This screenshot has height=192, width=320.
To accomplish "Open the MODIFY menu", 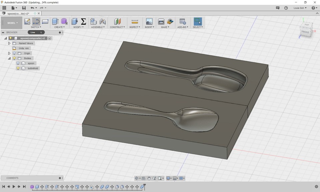I will tap(78, 27).
